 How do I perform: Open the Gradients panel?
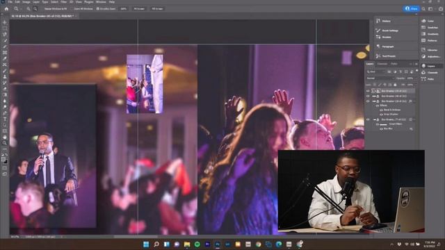pyautogui.click(x=430, y=34)
